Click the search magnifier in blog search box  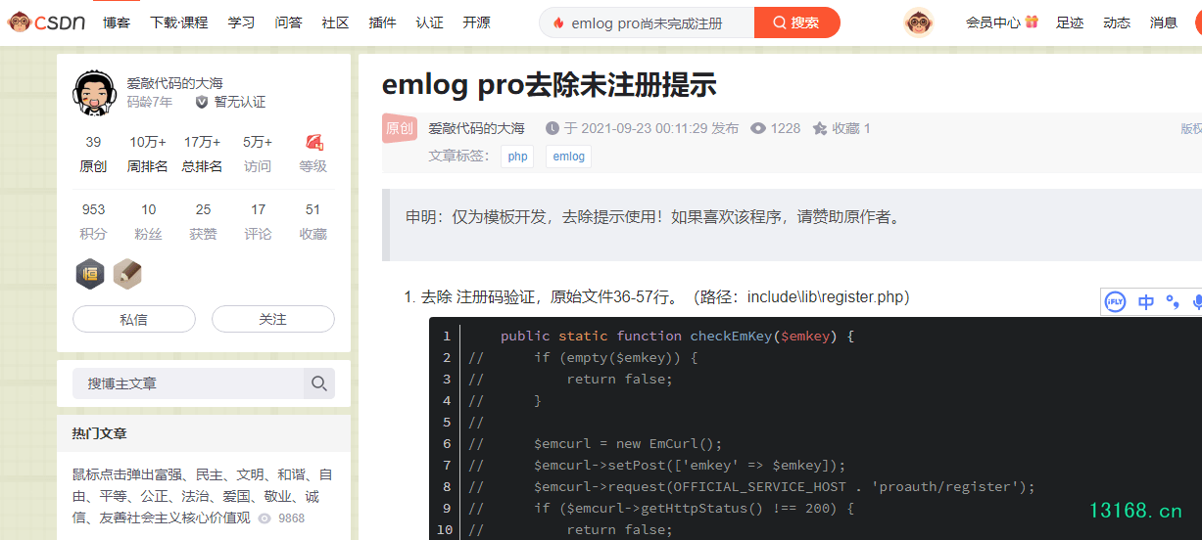click(318, 383)
